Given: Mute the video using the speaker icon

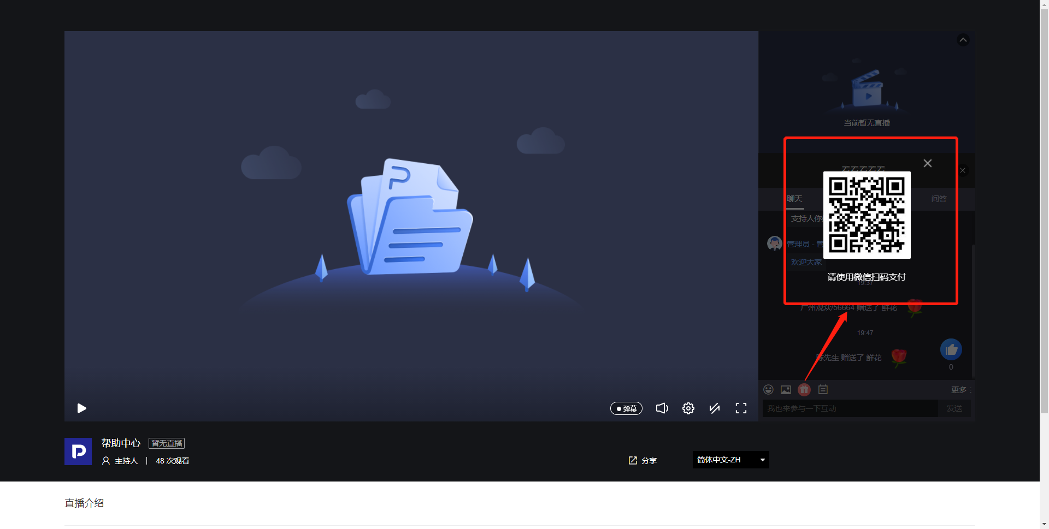Looking at the screenshot, I should coord(662,408).
